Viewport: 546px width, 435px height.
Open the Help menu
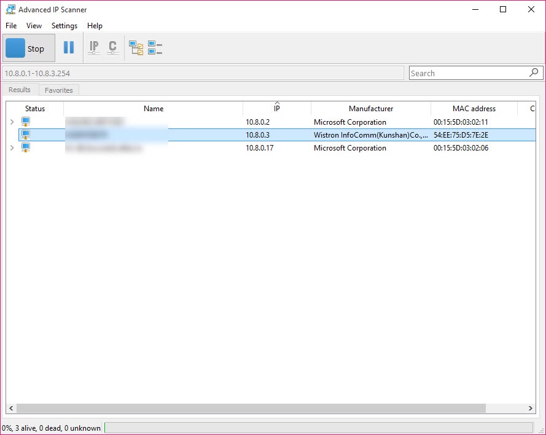95,26
